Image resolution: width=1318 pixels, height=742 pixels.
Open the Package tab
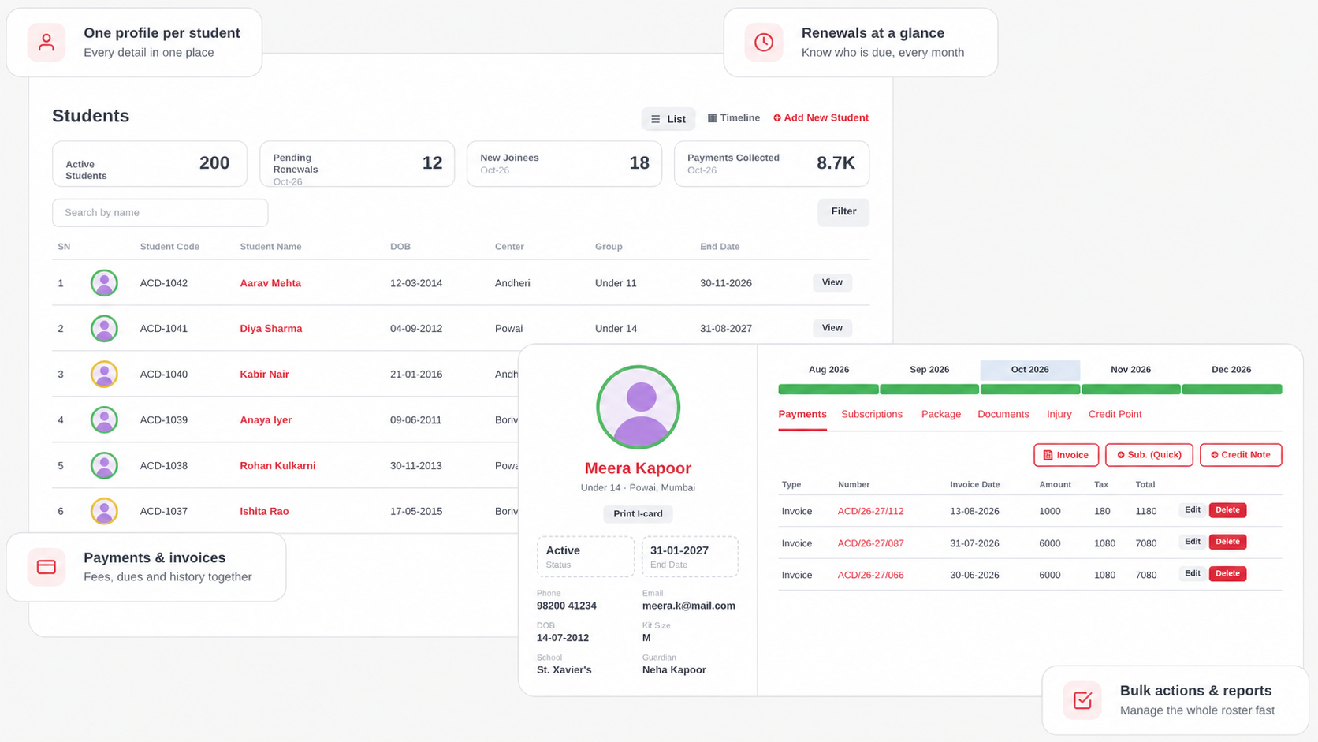941,415
